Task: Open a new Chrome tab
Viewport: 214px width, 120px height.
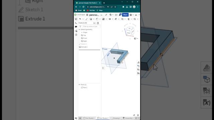Action: click(x=104, y=3)
